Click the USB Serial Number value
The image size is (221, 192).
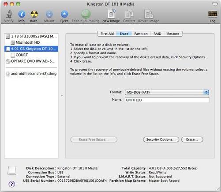click(x=82, y=181)
